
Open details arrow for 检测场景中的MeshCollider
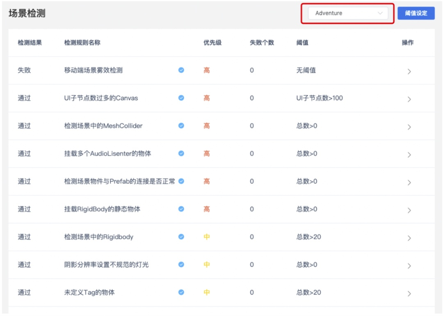click(409, 127)
